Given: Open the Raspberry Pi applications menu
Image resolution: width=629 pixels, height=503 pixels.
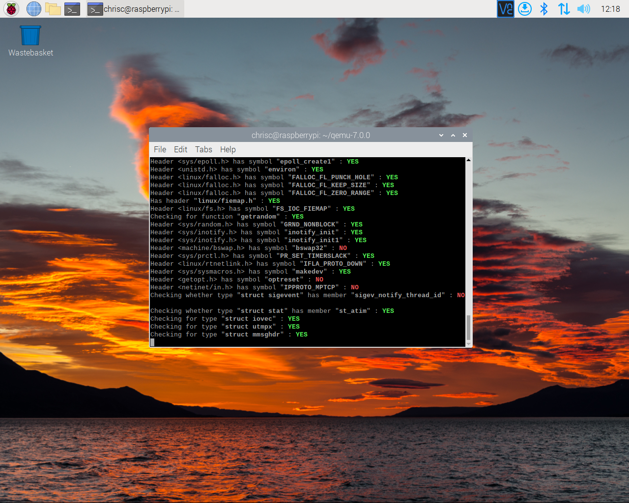Looking at the screenshot, I should [11, 9].
